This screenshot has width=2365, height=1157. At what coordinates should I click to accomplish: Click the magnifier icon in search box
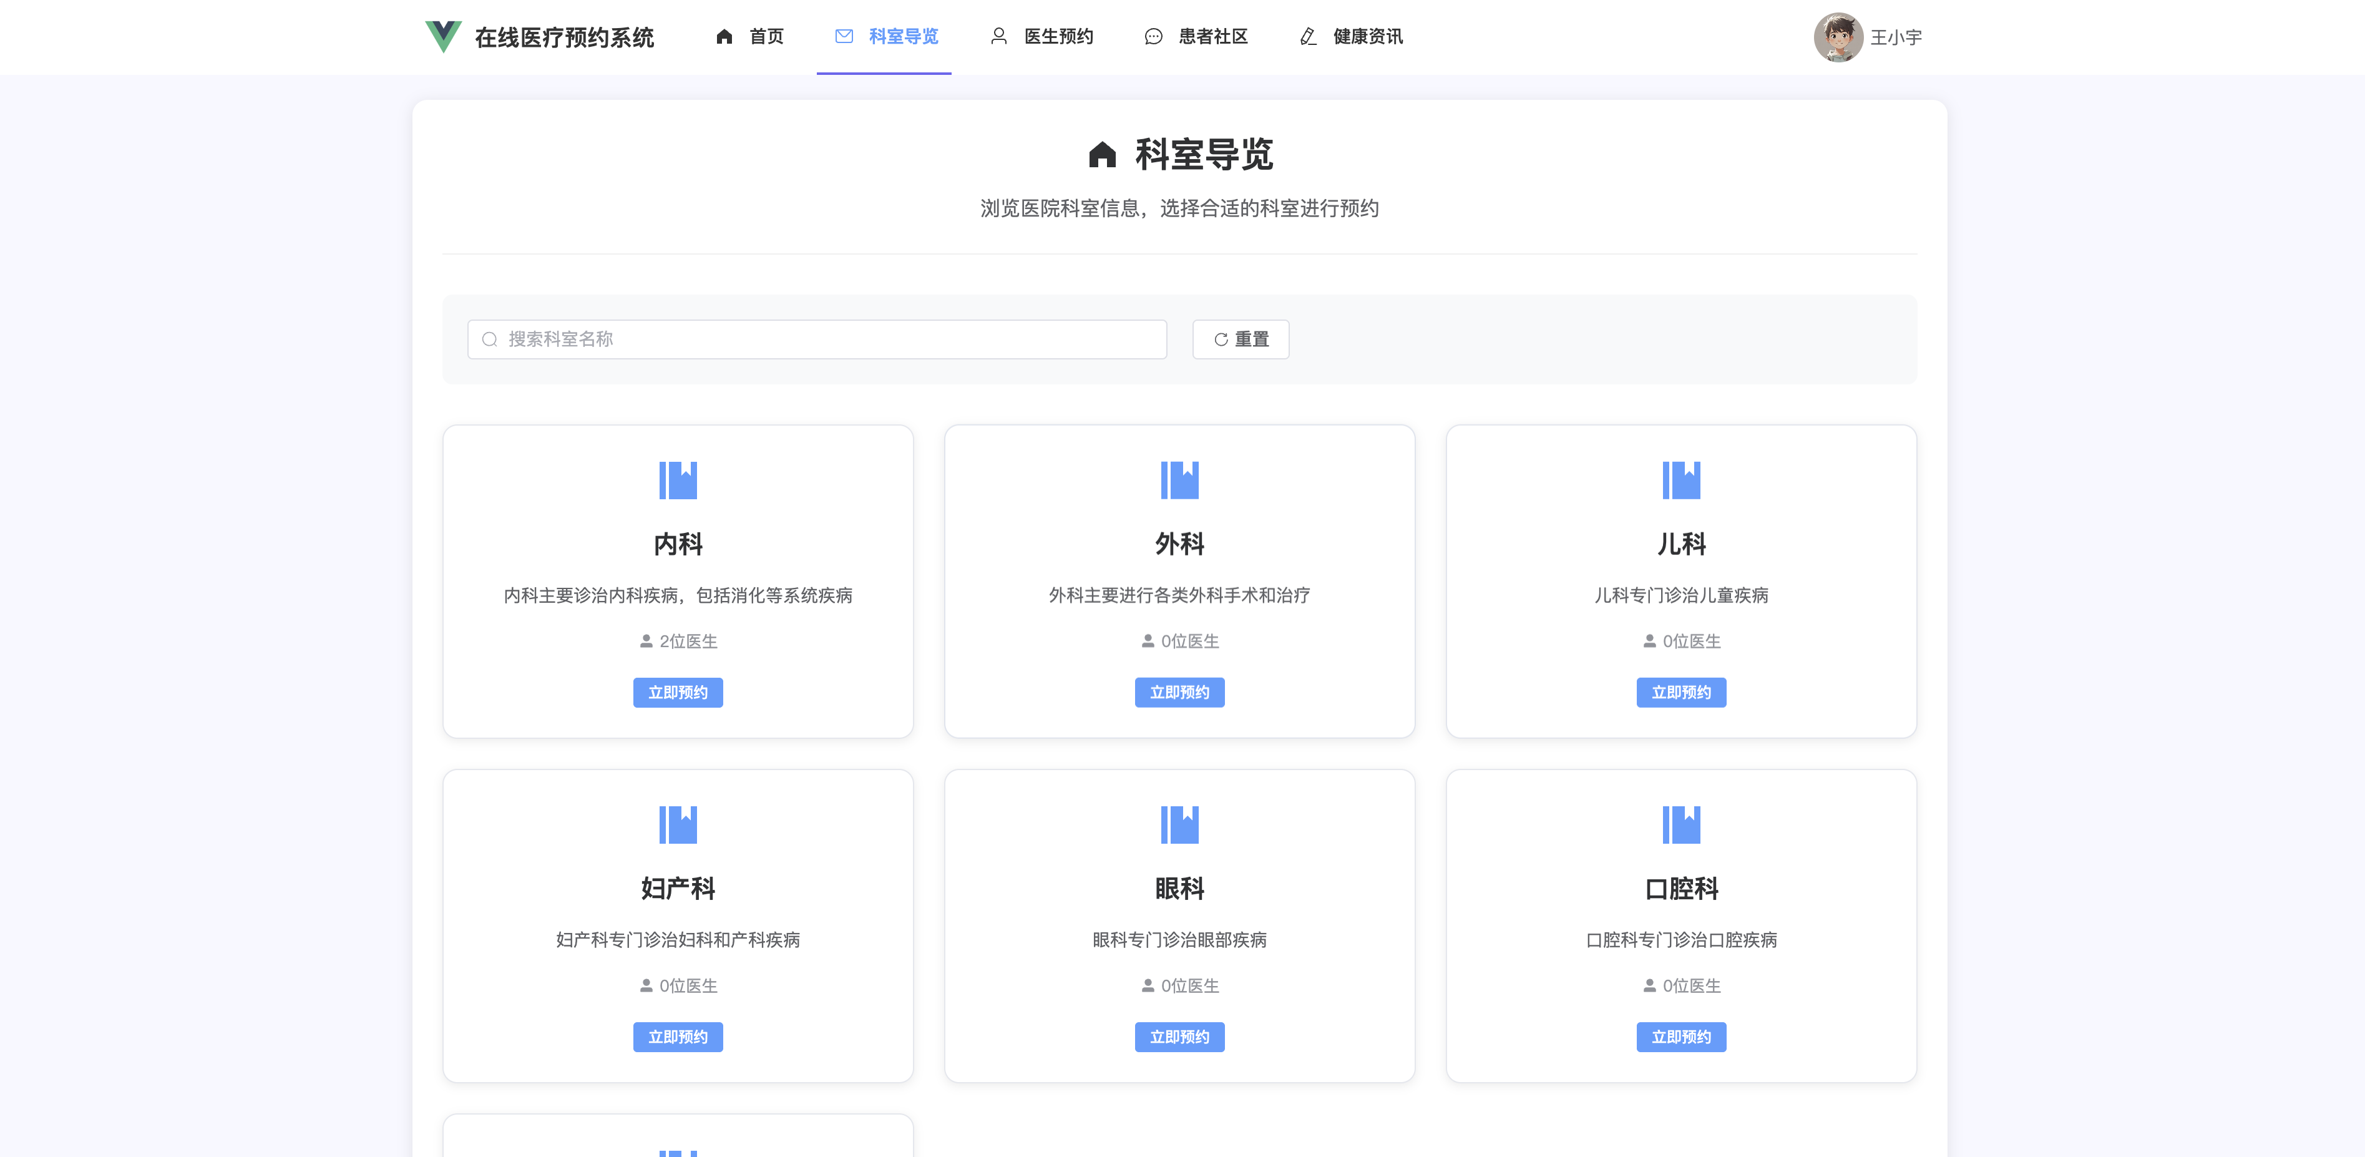tap(489, 339)
